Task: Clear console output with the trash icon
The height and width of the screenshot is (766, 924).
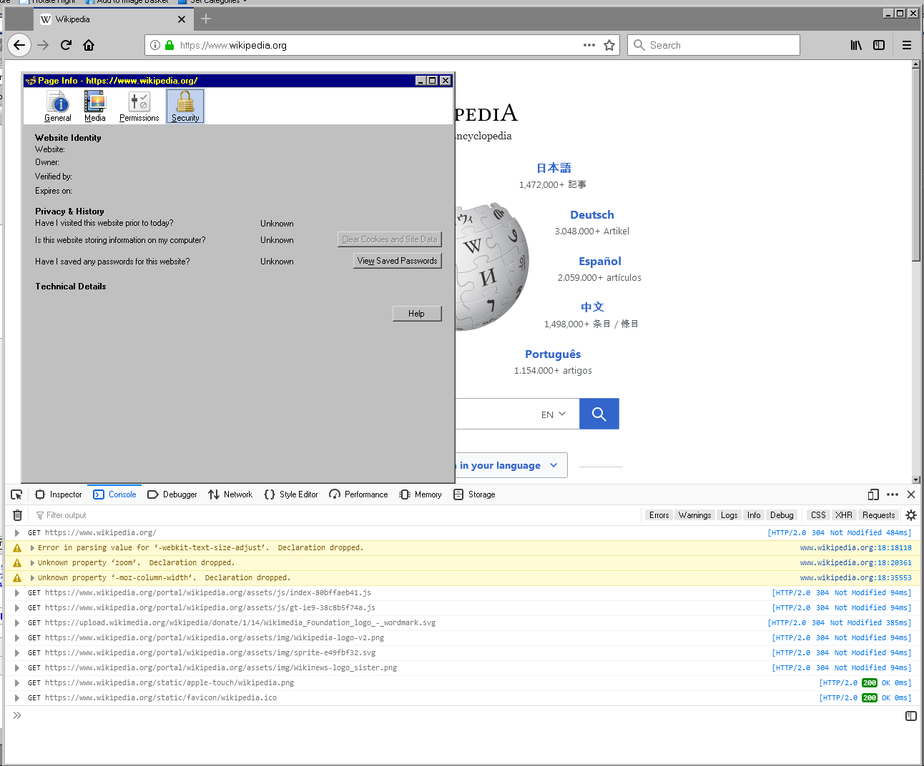Action: (x=18, y=515)
